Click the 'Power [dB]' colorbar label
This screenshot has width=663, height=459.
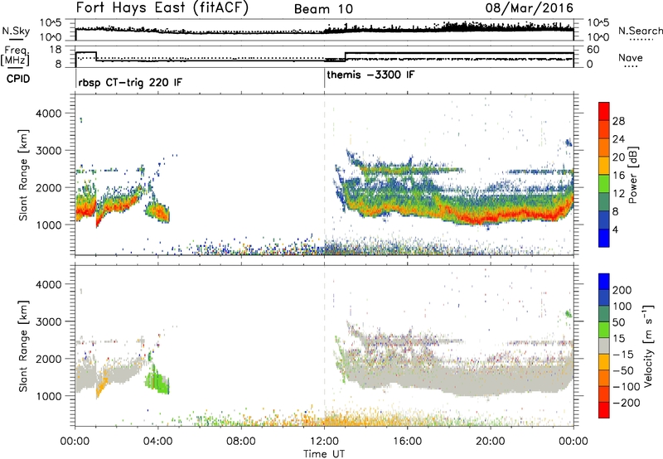pos(632,175)
